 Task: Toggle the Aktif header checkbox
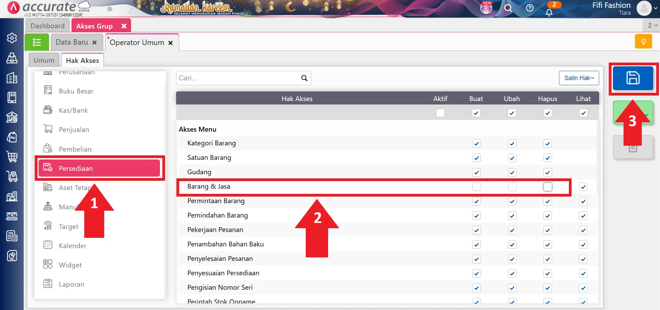click(x=440, y=113)
